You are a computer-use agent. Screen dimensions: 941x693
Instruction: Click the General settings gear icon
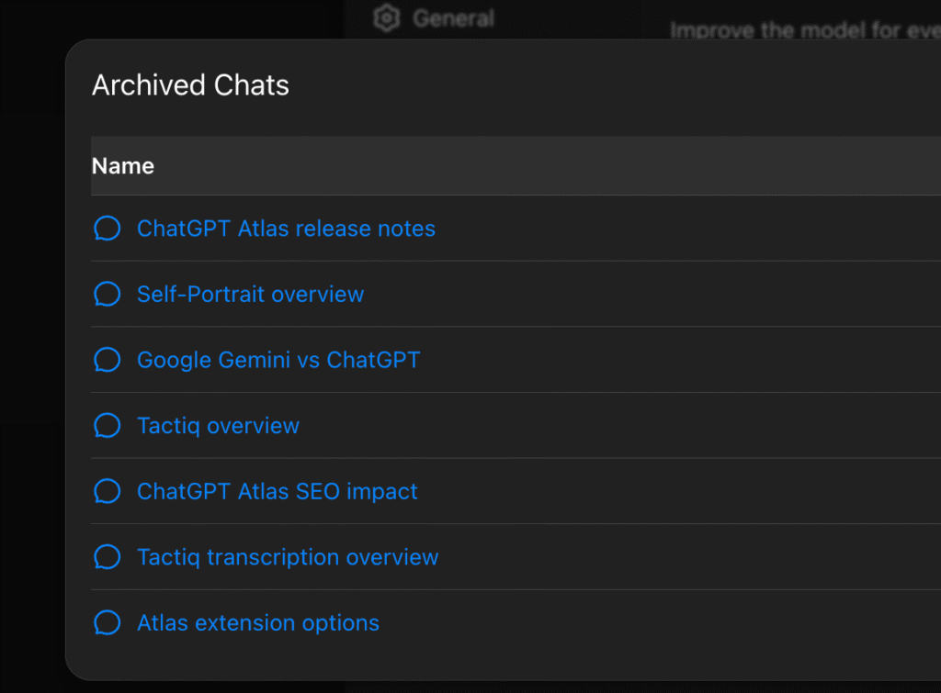pyautogui.click(x=388, y=18)
